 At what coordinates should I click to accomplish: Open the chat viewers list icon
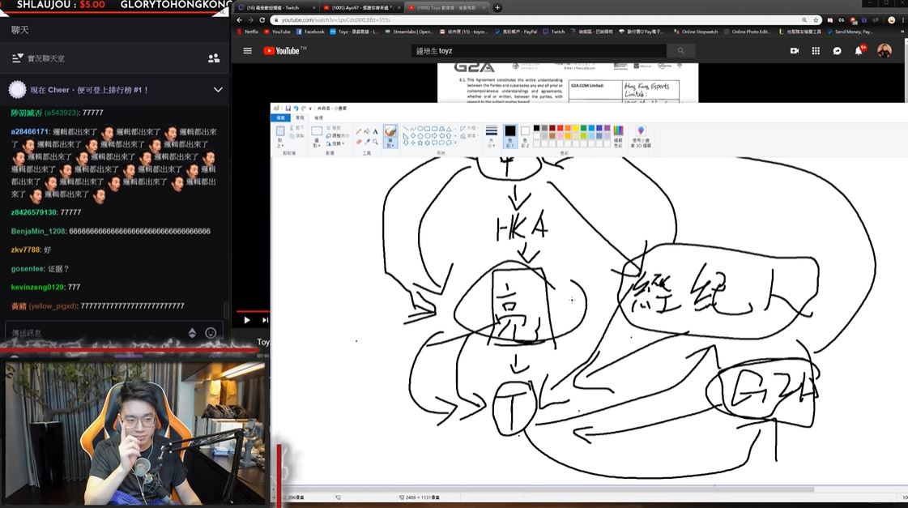[x=214, y=58]
